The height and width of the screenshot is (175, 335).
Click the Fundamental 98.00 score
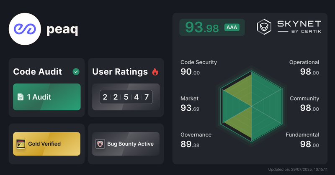(x=309, y=145)
